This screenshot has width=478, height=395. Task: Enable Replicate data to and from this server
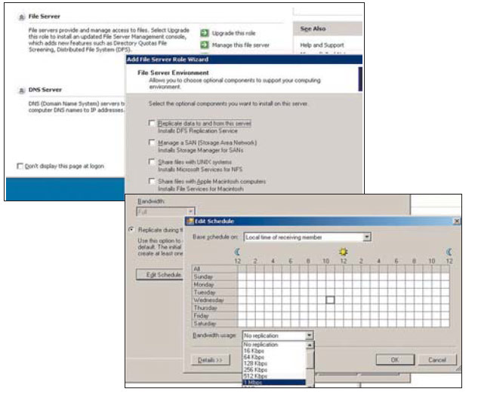click(x=152, y=123)
